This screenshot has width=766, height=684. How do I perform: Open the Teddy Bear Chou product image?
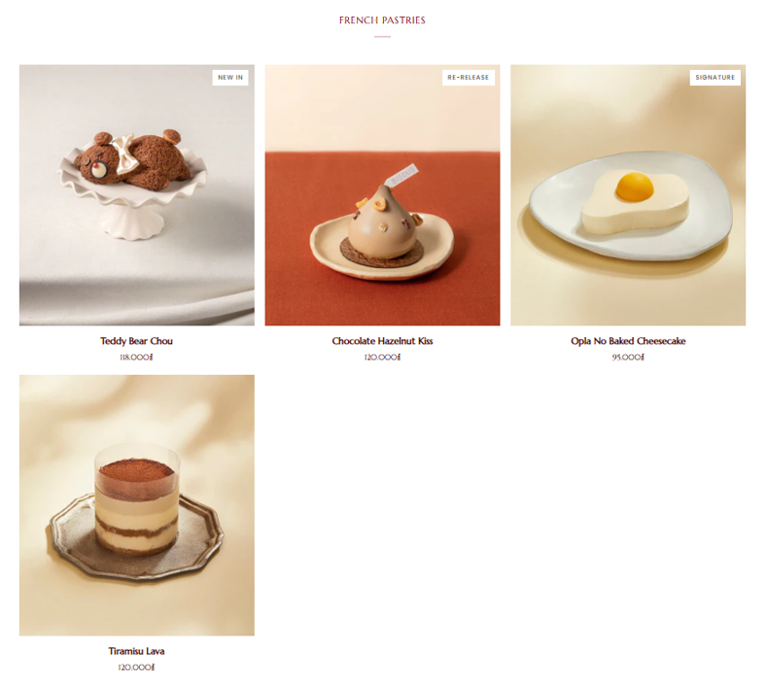tap(137, 194)
